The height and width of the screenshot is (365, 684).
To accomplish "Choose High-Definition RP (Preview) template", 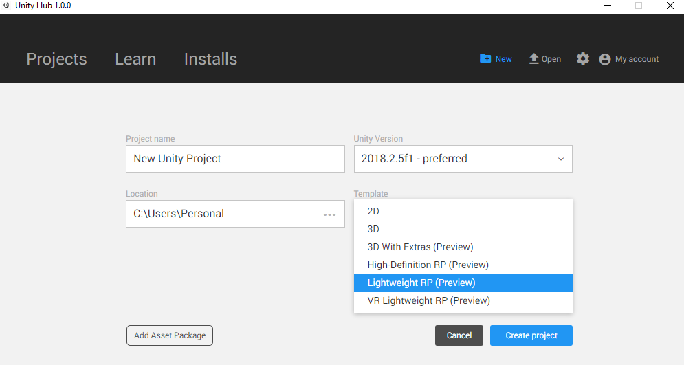I will tap(463, 265).
